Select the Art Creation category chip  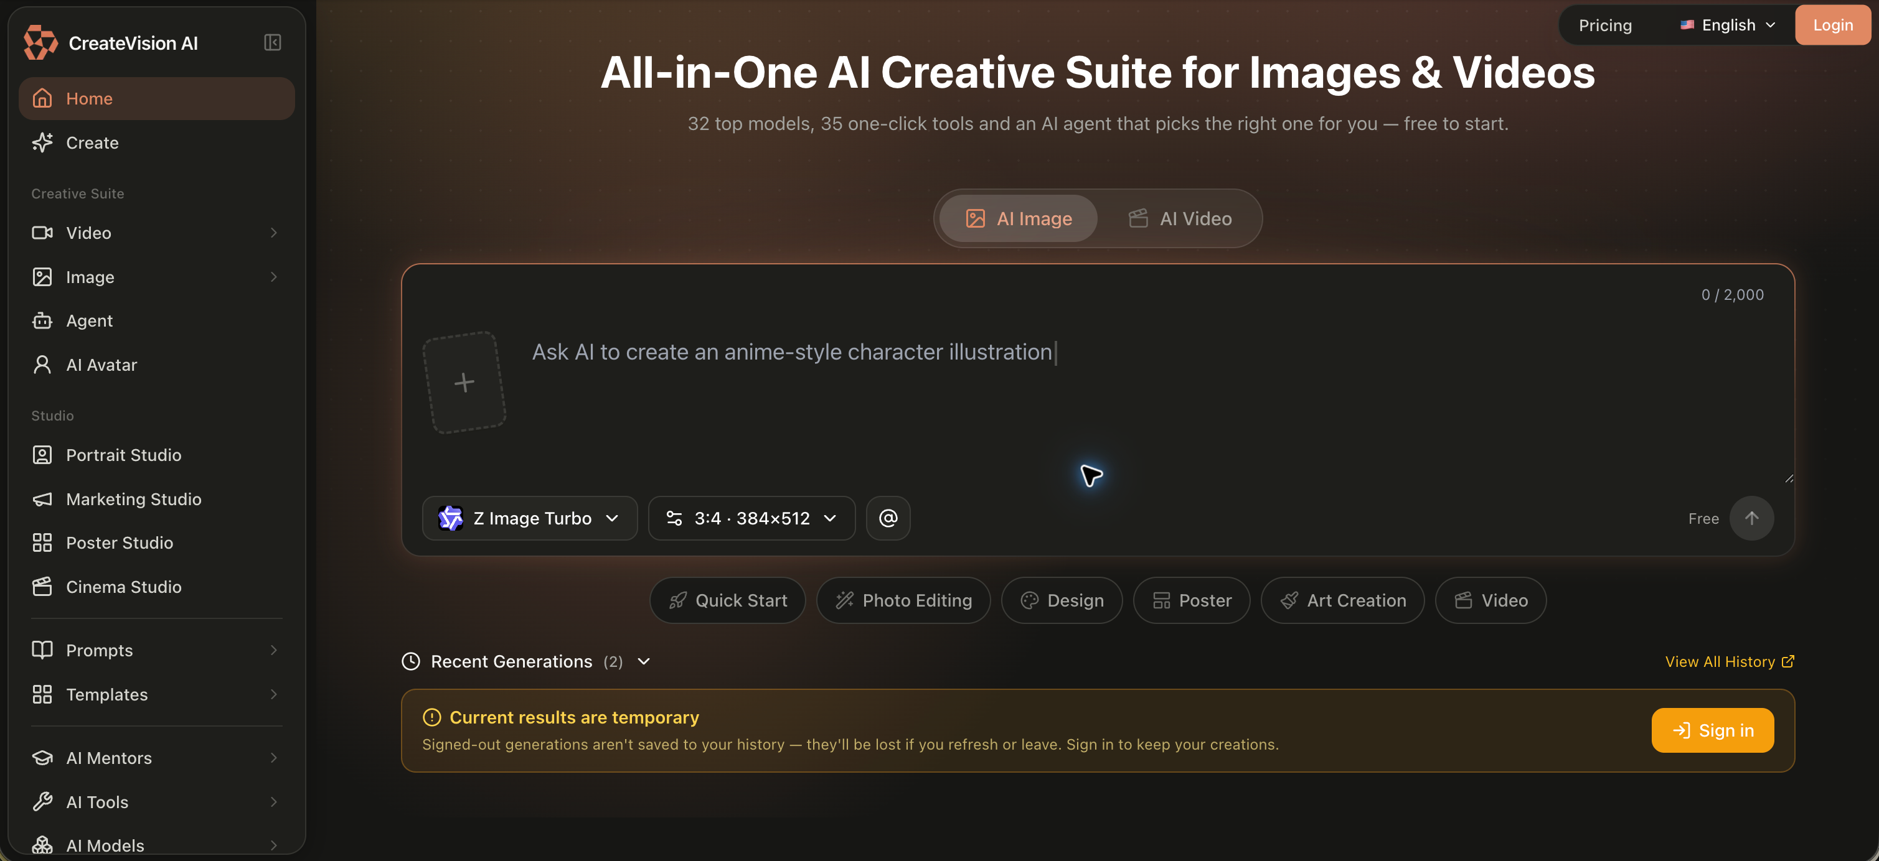tap(1342, 600)
